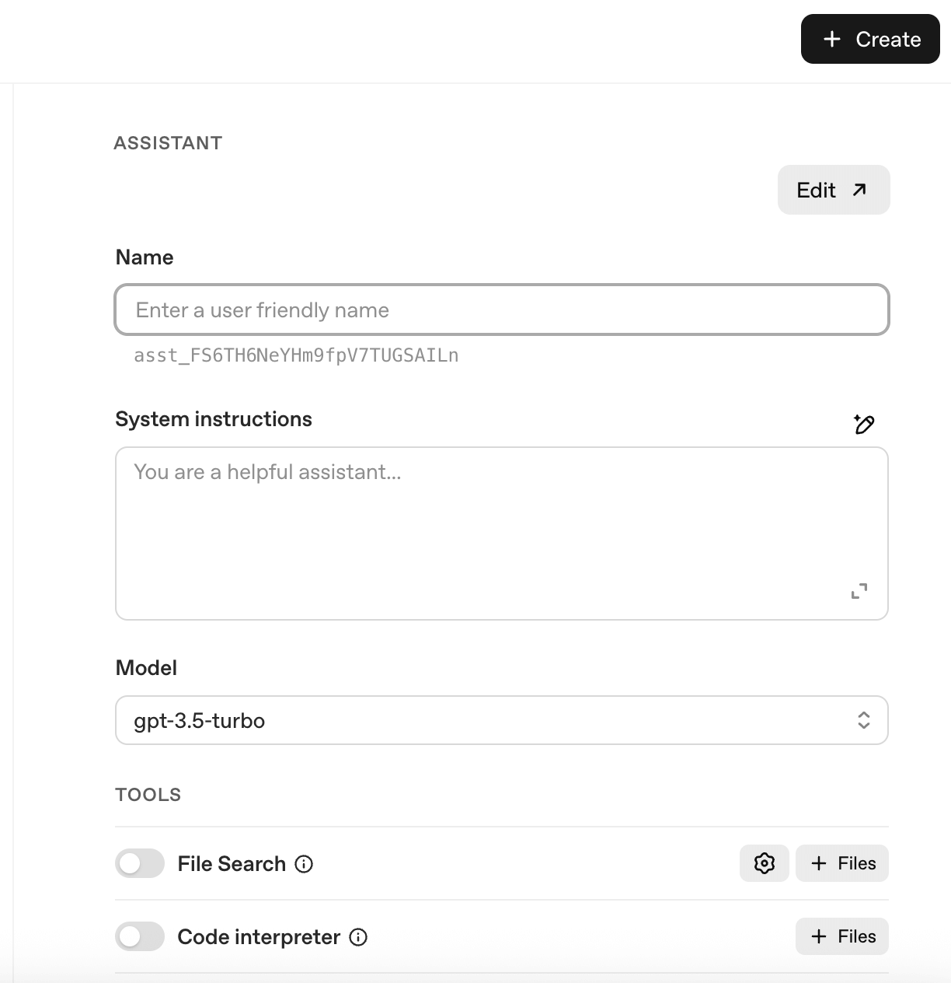Enable the File Search toggle
This screenshot has height=983, width=951.
click(x=140, y=863)
